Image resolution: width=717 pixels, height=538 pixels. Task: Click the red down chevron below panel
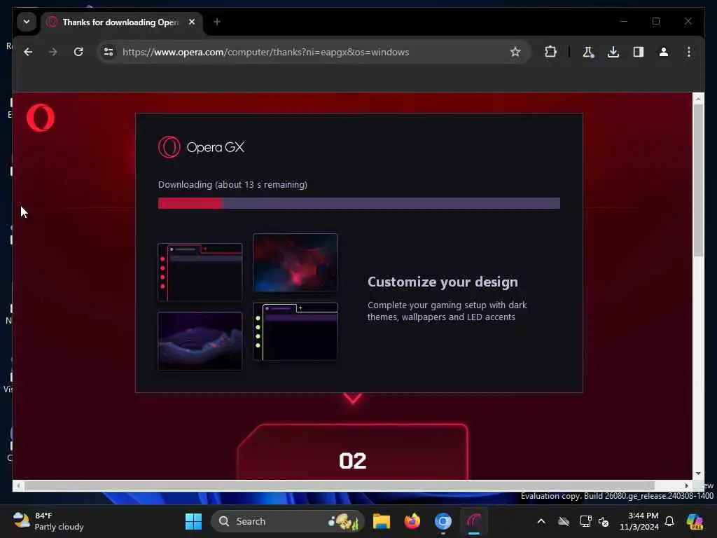[353, 399]
